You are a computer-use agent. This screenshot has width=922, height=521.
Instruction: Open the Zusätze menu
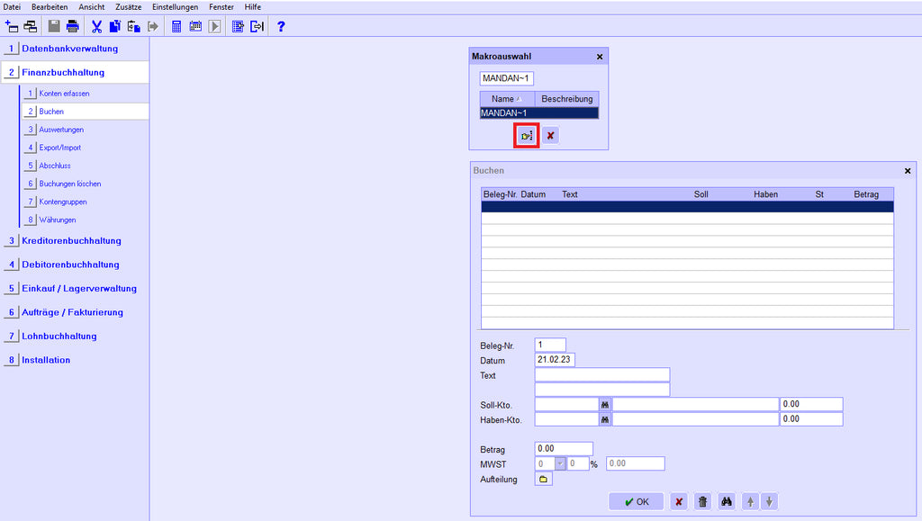(128, 6)
